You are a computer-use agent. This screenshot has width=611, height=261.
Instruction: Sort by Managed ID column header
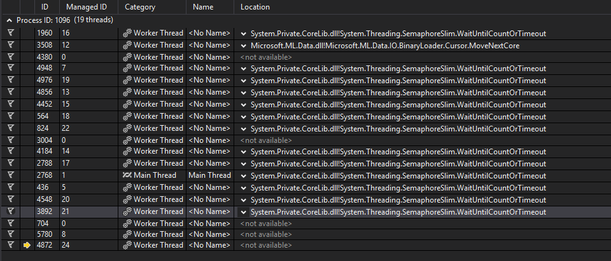[x=87, y=7]
